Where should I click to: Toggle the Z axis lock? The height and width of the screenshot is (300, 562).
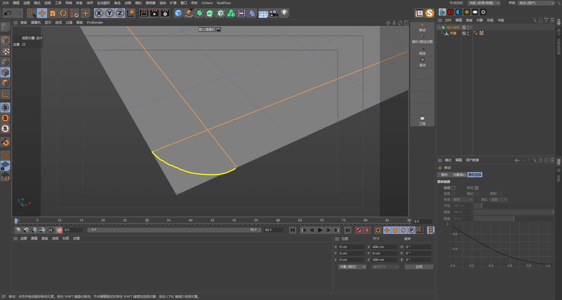coord(120,13)
